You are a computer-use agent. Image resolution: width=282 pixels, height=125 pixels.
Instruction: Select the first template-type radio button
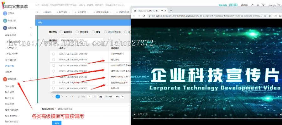click(x=61, y=32)
